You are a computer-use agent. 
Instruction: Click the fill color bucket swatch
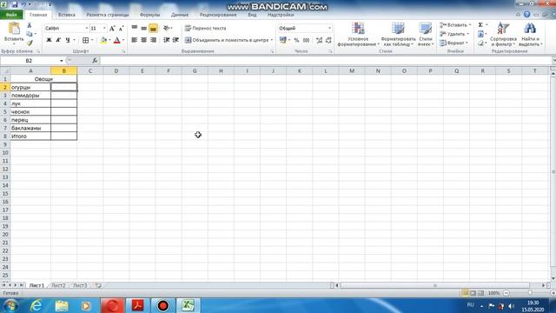pyautogui.click(x=103, y=41)
